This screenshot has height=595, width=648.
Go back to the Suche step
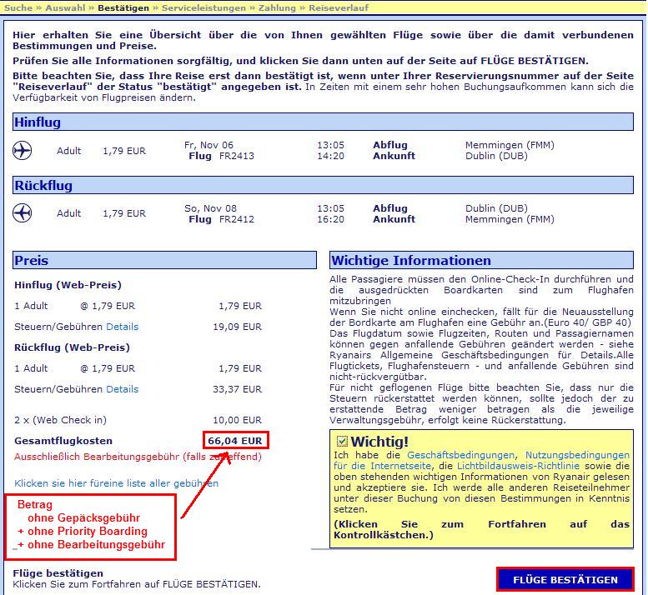click(18, 7)
